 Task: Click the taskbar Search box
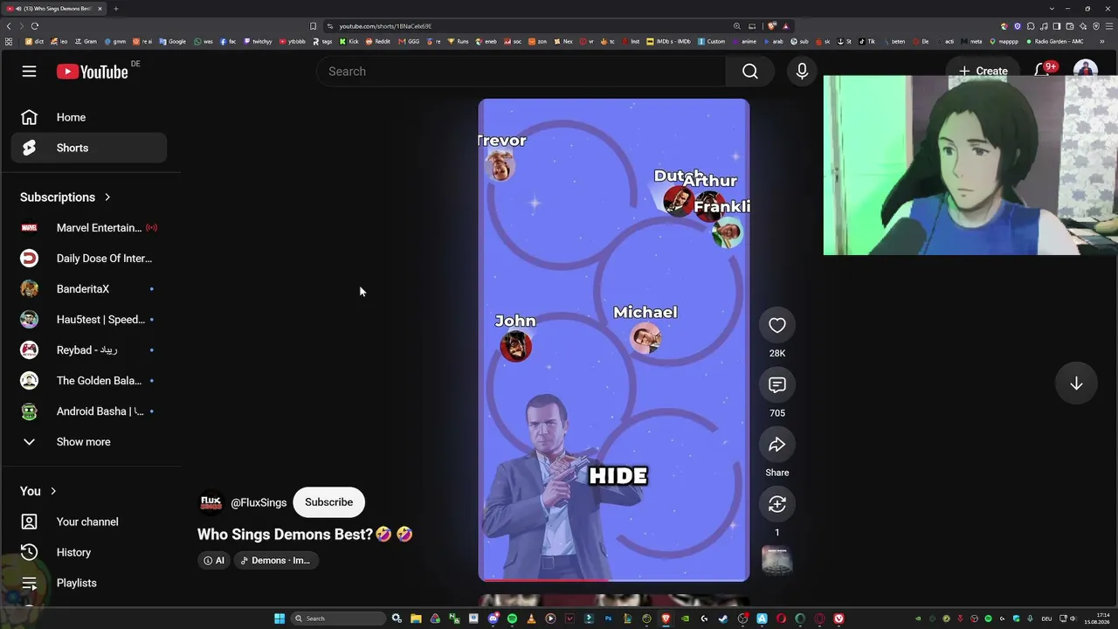click(x=338, y=619)
